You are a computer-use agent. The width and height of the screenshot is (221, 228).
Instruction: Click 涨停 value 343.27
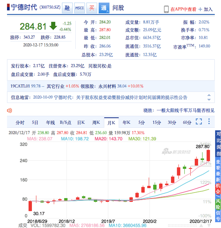[x=29, y=37]
